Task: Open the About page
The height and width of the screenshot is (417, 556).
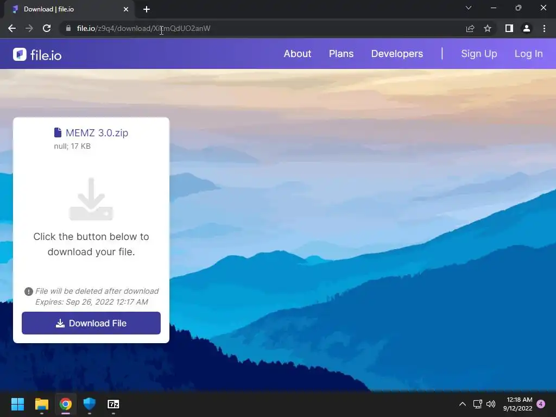Action: click(297, 54)
